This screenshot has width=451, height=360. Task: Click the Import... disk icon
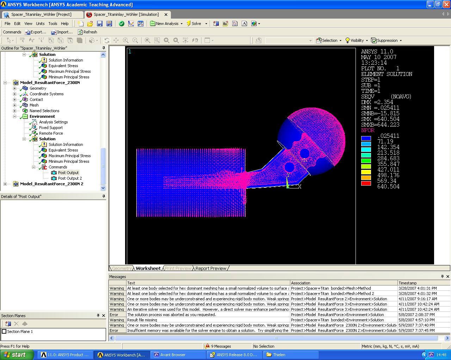pyautogui.click(x=54, y=32)
